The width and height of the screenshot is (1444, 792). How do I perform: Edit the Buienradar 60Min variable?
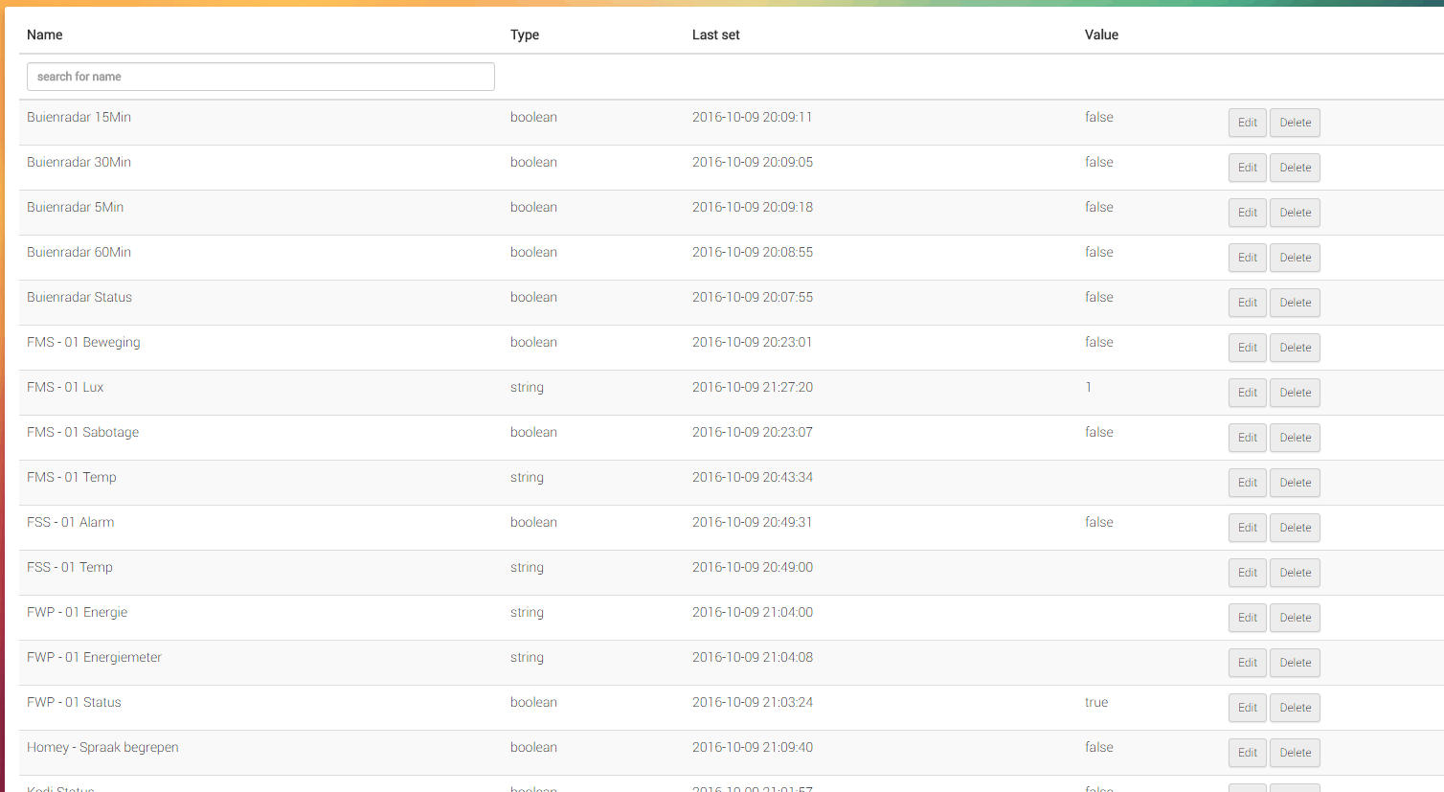(1248, 258)
